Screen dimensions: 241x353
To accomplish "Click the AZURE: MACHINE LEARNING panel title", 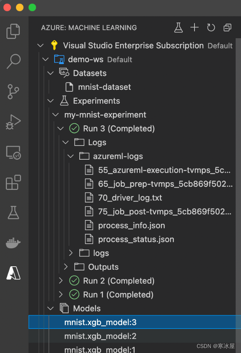I will point(89,28).
